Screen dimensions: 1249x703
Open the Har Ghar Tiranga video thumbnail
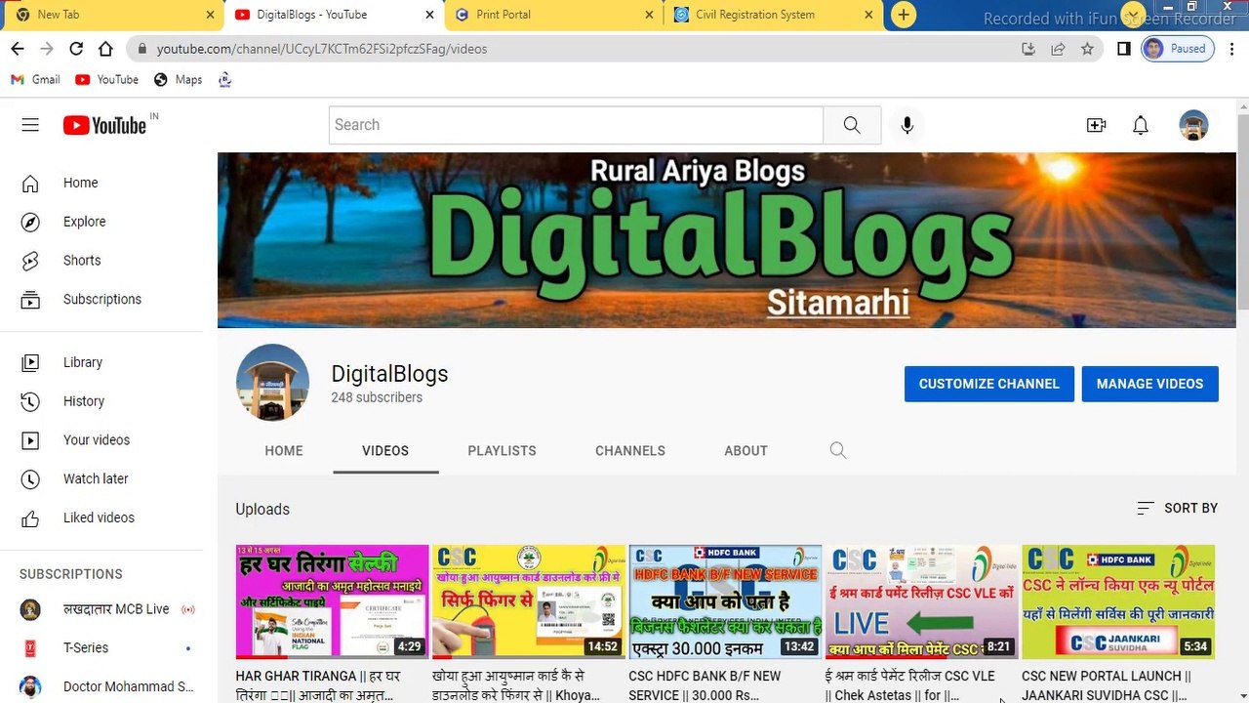332,600
